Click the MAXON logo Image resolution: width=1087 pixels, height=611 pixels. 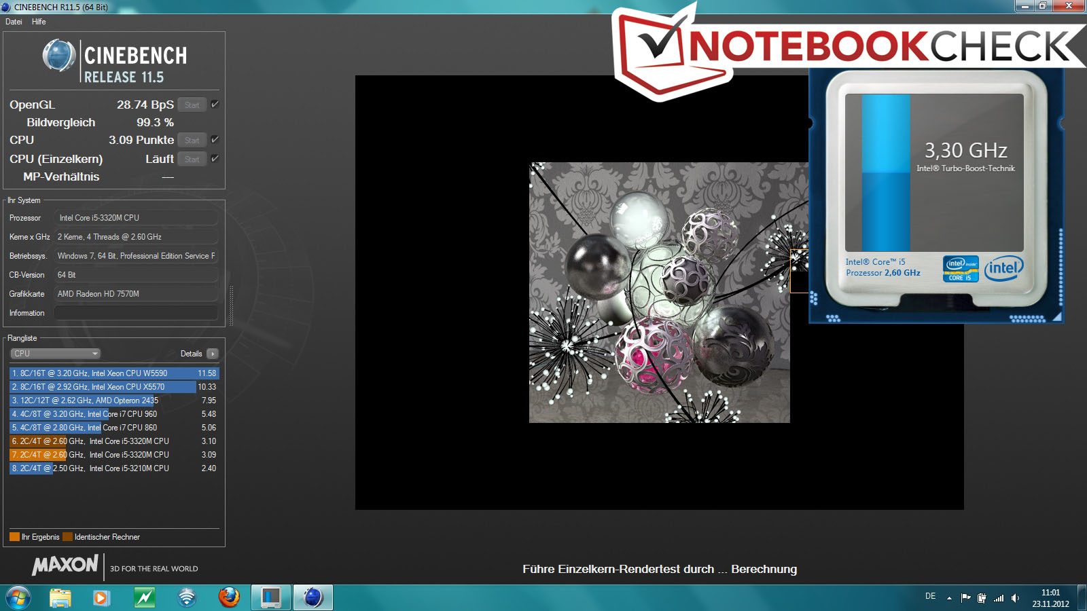[x=65, y=565]
